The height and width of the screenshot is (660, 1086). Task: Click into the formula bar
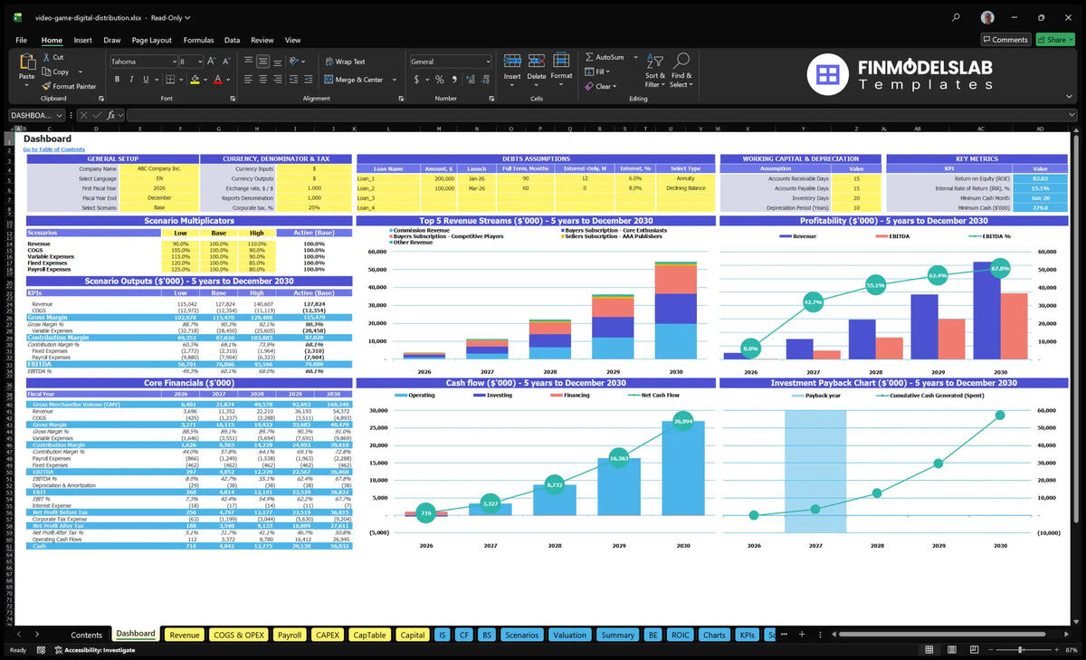click(601, 115)
